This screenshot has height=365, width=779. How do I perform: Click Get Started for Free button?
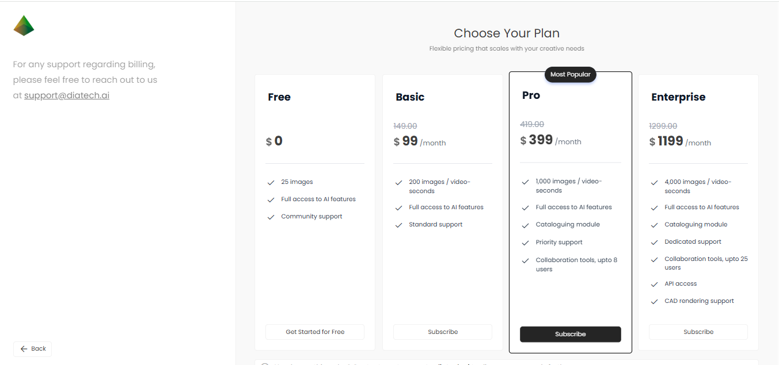tap(315, 332)
